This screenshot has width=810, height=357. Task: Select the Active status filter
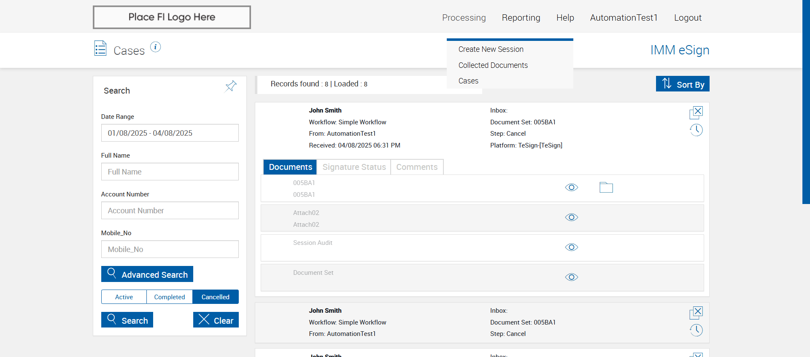point(124,297)
